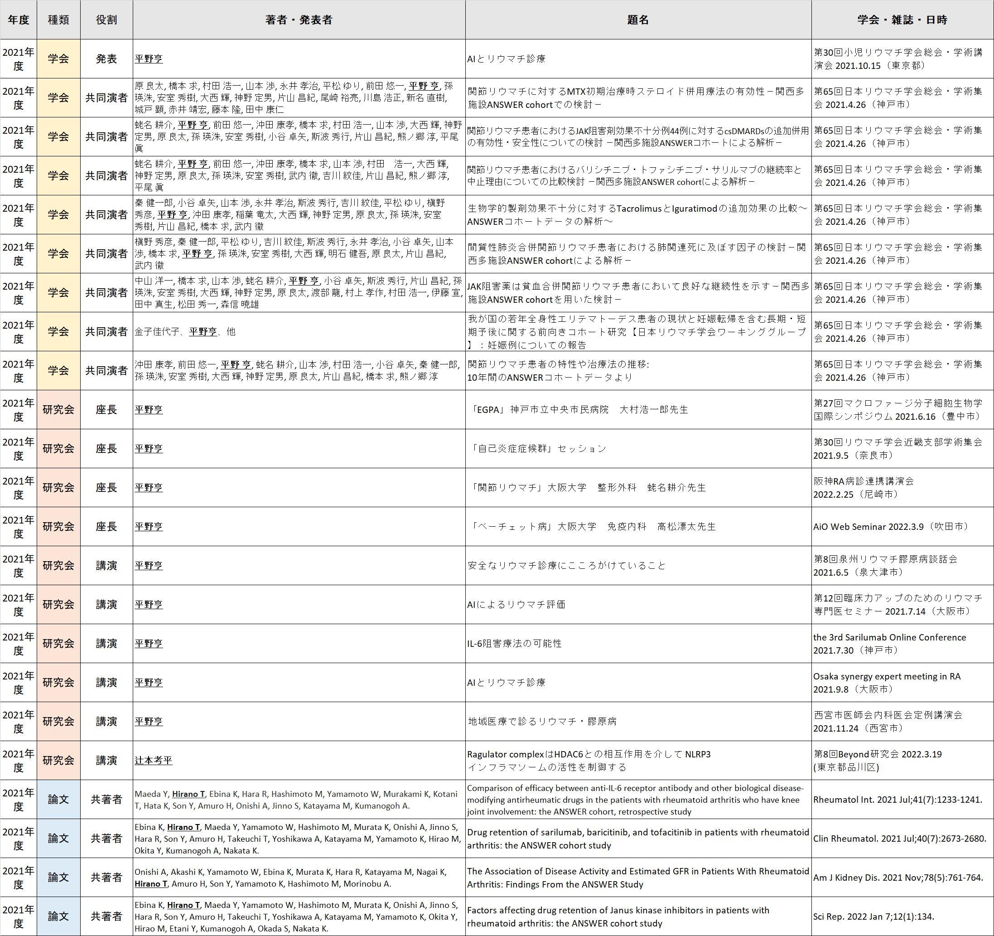Select the 西宮市医師会内科医会定例講演会 venue cell

click(x=902, y=722)
